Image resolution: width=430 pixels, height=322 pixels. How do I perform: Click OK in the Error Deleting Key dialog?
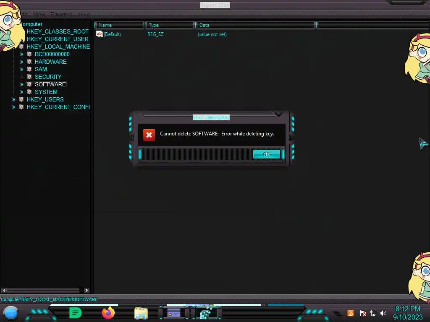pyautogui.click(x=267, y=154)
